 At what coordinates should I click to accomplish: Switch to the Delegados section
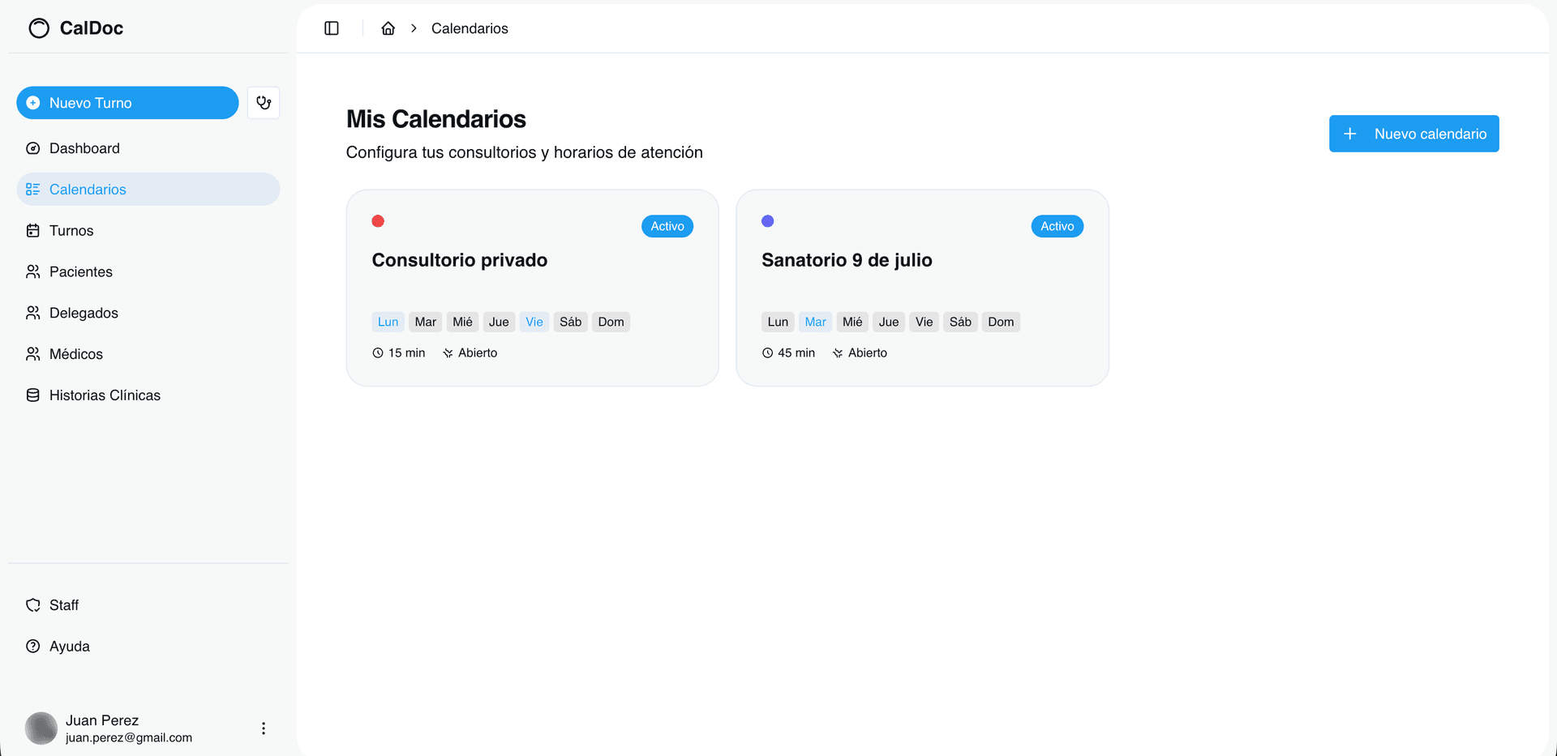coord(84,313)
